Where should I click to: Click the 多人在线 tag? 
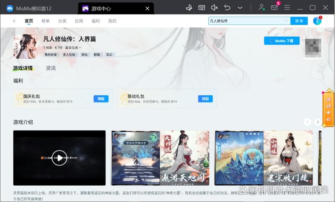pyautogui.click(x=70, y=55)
